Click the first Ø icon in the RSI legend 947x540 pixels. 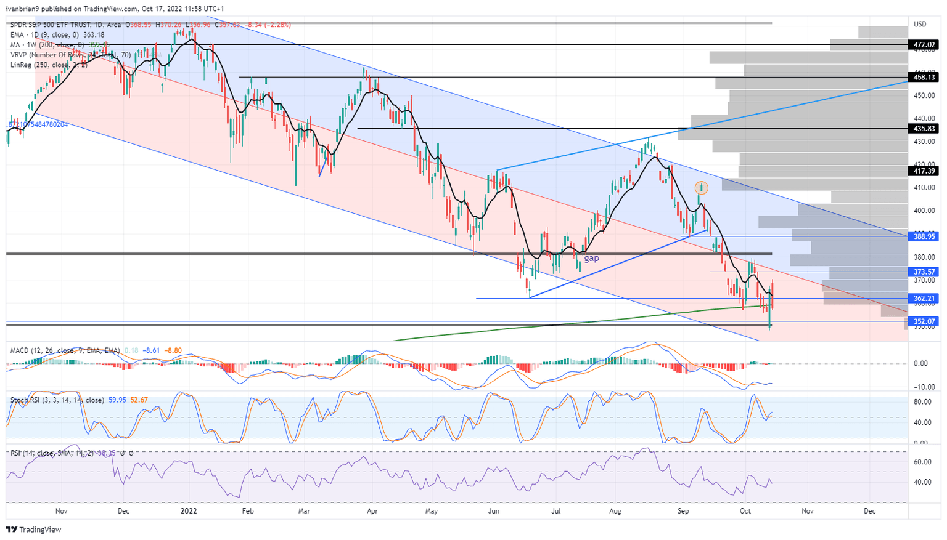(123, 454)
